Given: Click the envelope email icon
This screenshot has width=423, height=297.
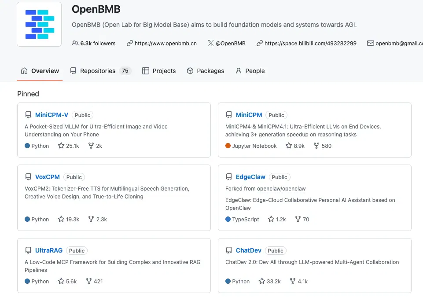Looking at the screenshot, I should point(370,43).
